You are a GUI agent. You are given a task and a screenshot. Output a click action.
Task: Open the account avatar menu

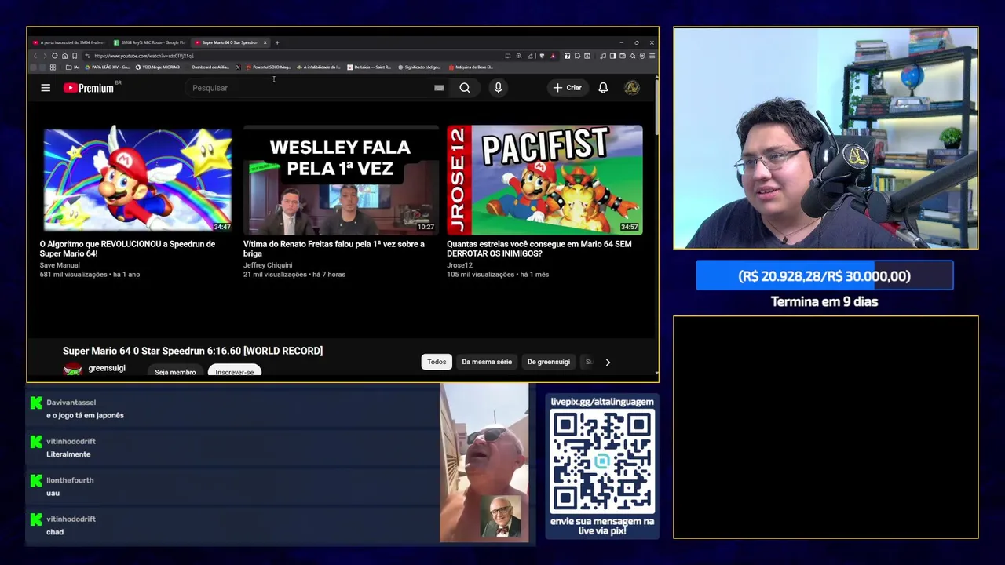pos(631,88)
